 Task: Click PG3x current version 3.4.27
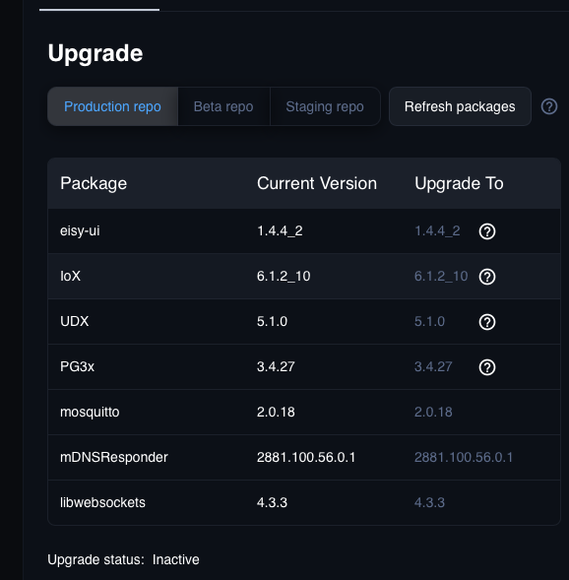coord(276,367)
